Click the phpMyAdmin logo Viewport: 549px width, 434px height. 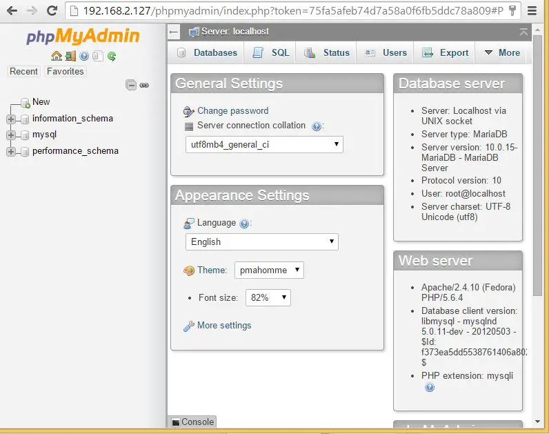pyautogui.click(x=83, y=37)
